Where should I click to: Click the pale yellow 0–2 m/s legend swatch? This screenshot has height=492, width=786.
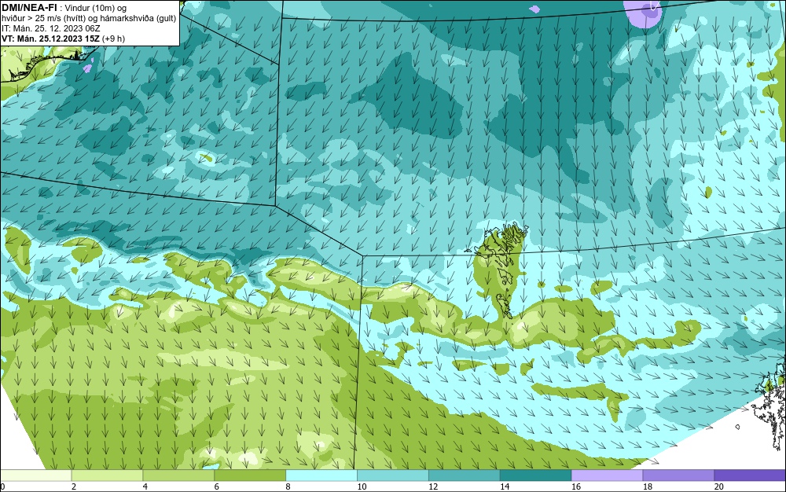coord(35,475)
